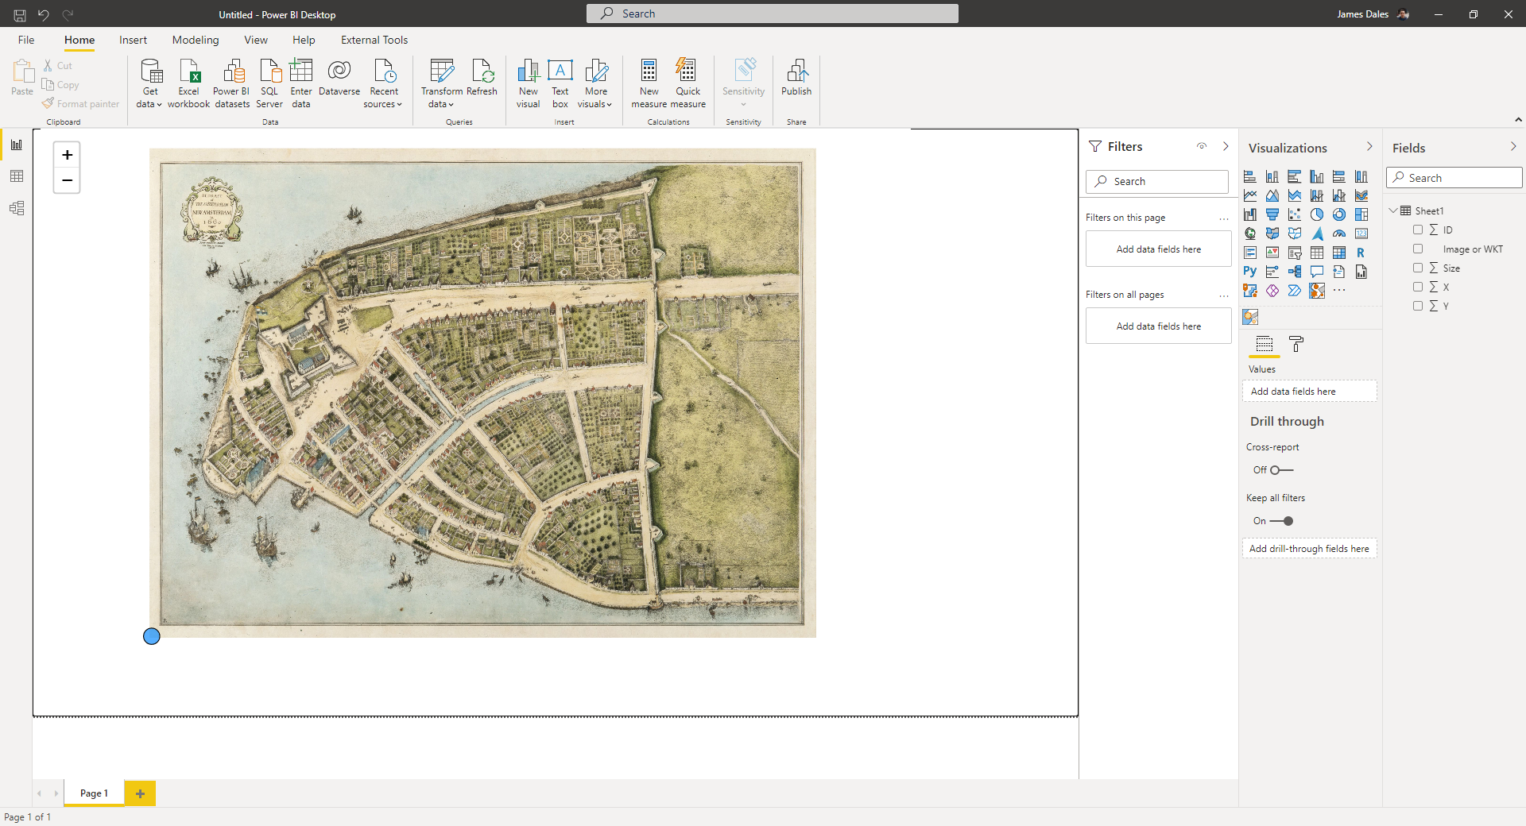Select the Map globe visual

[1250, 234]
